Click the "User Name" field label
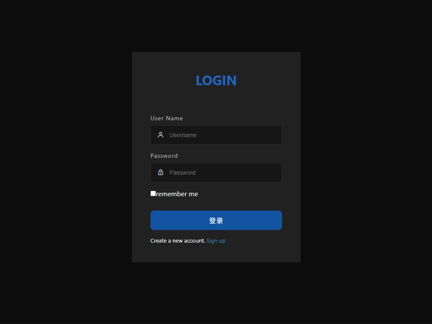The width and height of the screenshot is (432, 324). click(x=166, y=118)
